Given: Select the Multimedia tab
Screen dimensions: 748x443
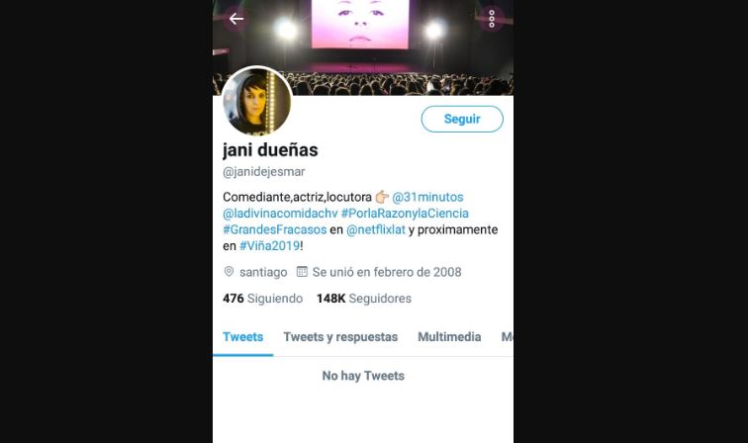Looking at the screenshot, I should [449, 337].
